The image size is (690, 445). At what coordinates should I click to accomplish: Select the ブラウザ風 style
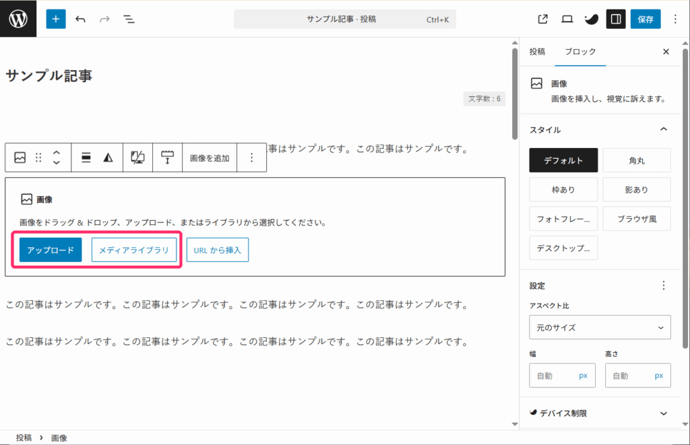coord(637,219)
